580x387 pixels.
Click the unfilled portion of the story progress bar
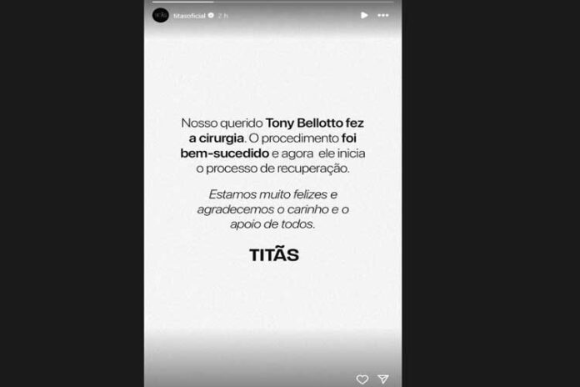303,2
